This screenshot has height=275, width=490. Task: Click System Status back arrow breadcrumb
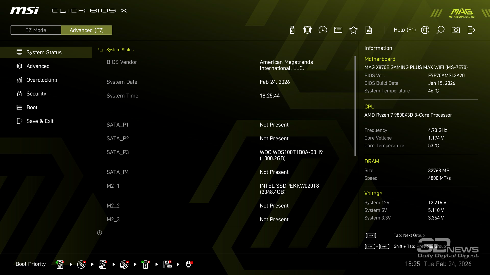[x=101, y=50]
